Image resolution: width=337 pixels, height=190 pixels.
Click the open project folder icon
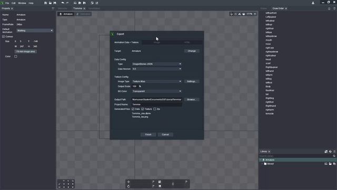pos(51,3)
